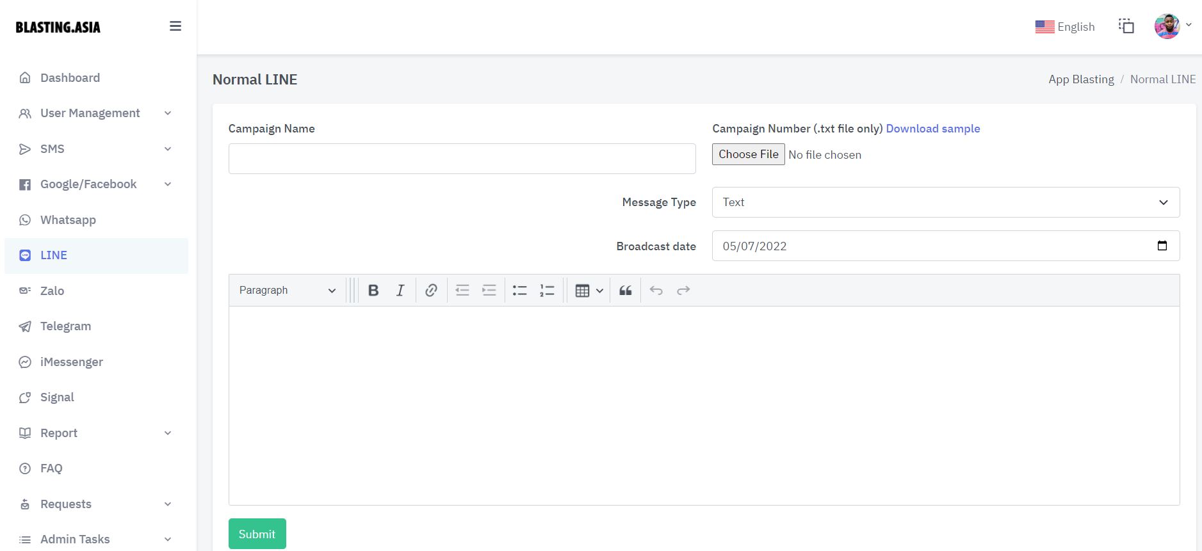Click the Download sample link

coord(933,129)
